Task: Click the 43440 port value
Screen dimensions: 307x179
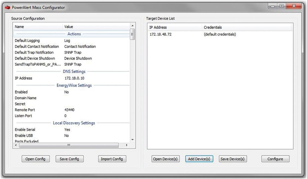Action: [69, 110]
